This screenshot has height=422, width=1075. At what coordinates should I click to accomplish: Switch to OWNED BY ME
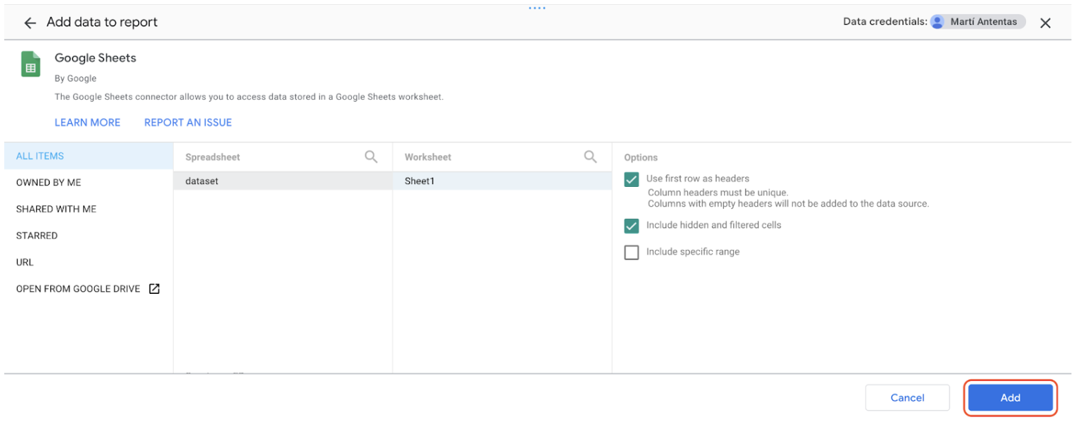[x=89, y=183]
